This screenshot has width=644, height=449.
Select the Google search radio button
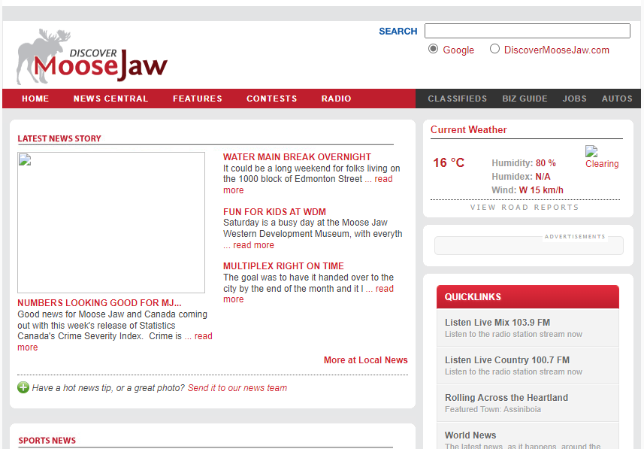pyautogui.click(x=433, y=49)
